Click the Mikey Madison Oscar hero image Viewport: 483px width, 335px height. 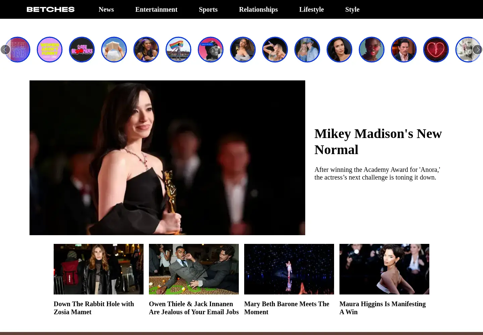[167, 158]
